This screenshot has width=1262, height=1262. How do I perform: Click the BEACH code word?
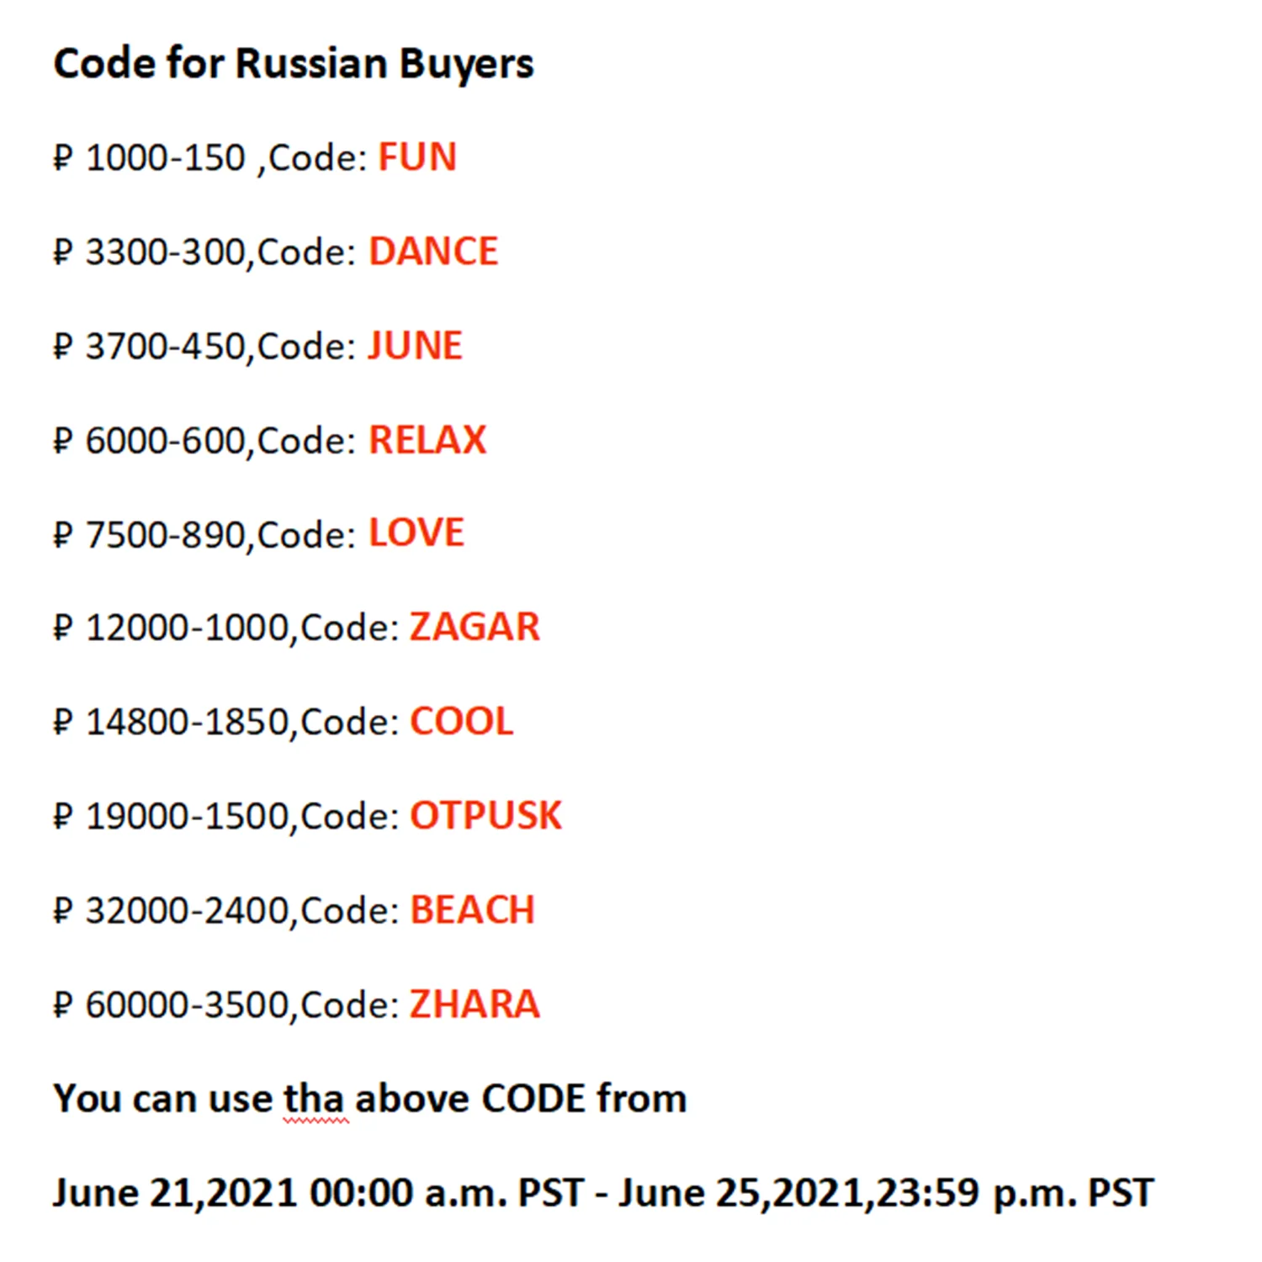472,910
